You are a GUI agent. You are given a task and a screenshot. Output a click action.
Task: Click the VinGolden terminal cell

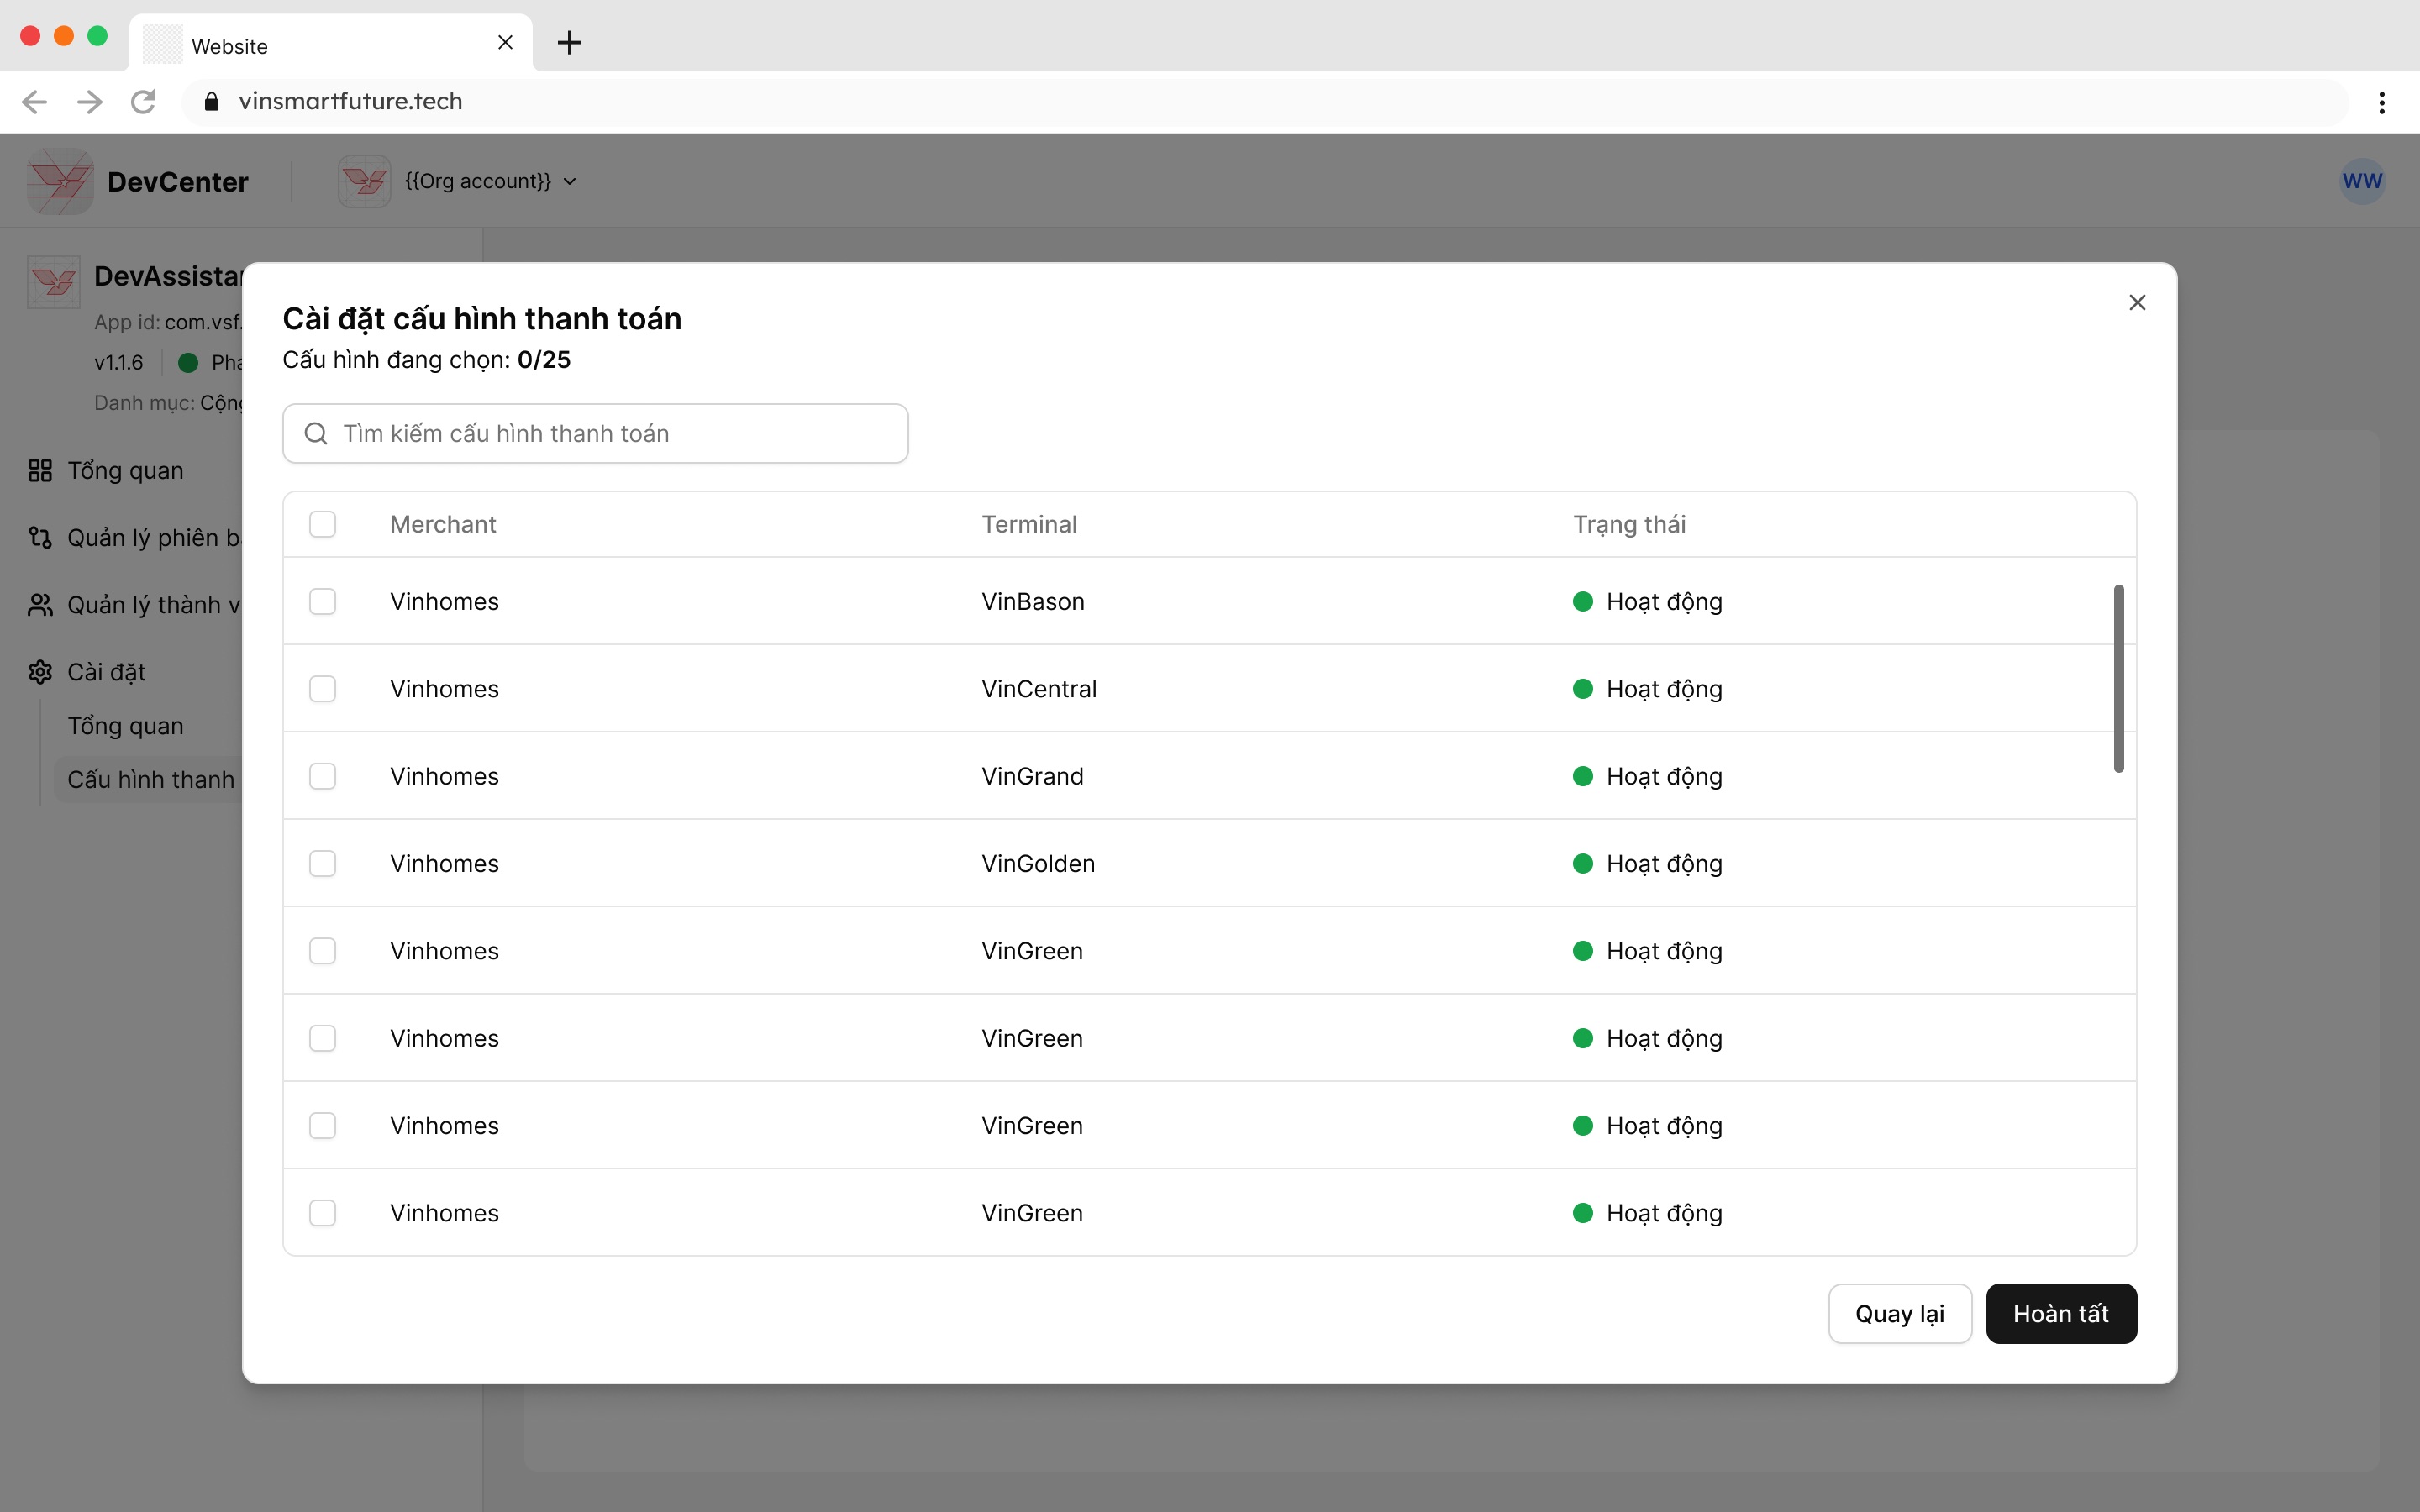click(x=1038, y=863)
